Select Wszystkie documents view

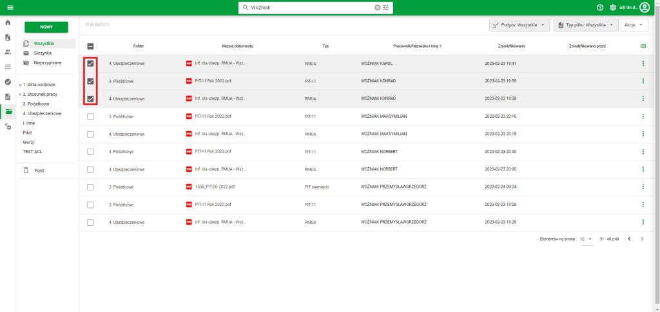(x=49, y=43)
